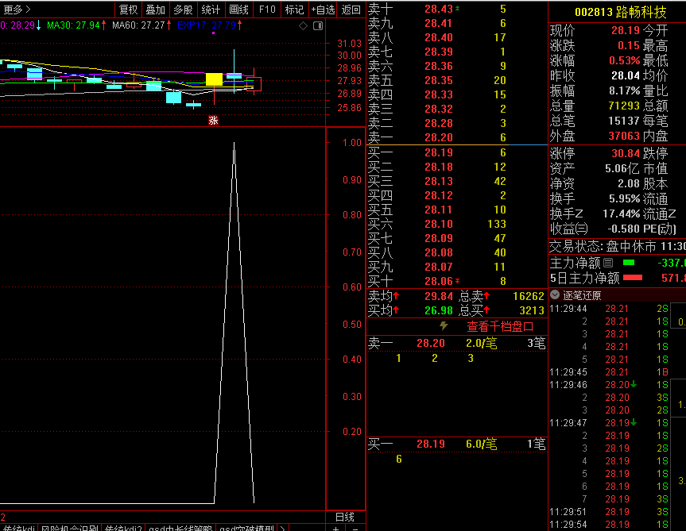Select the 传统kdi2 indicator tab
This screenshot has width=686, height=531.
(124, 528)
